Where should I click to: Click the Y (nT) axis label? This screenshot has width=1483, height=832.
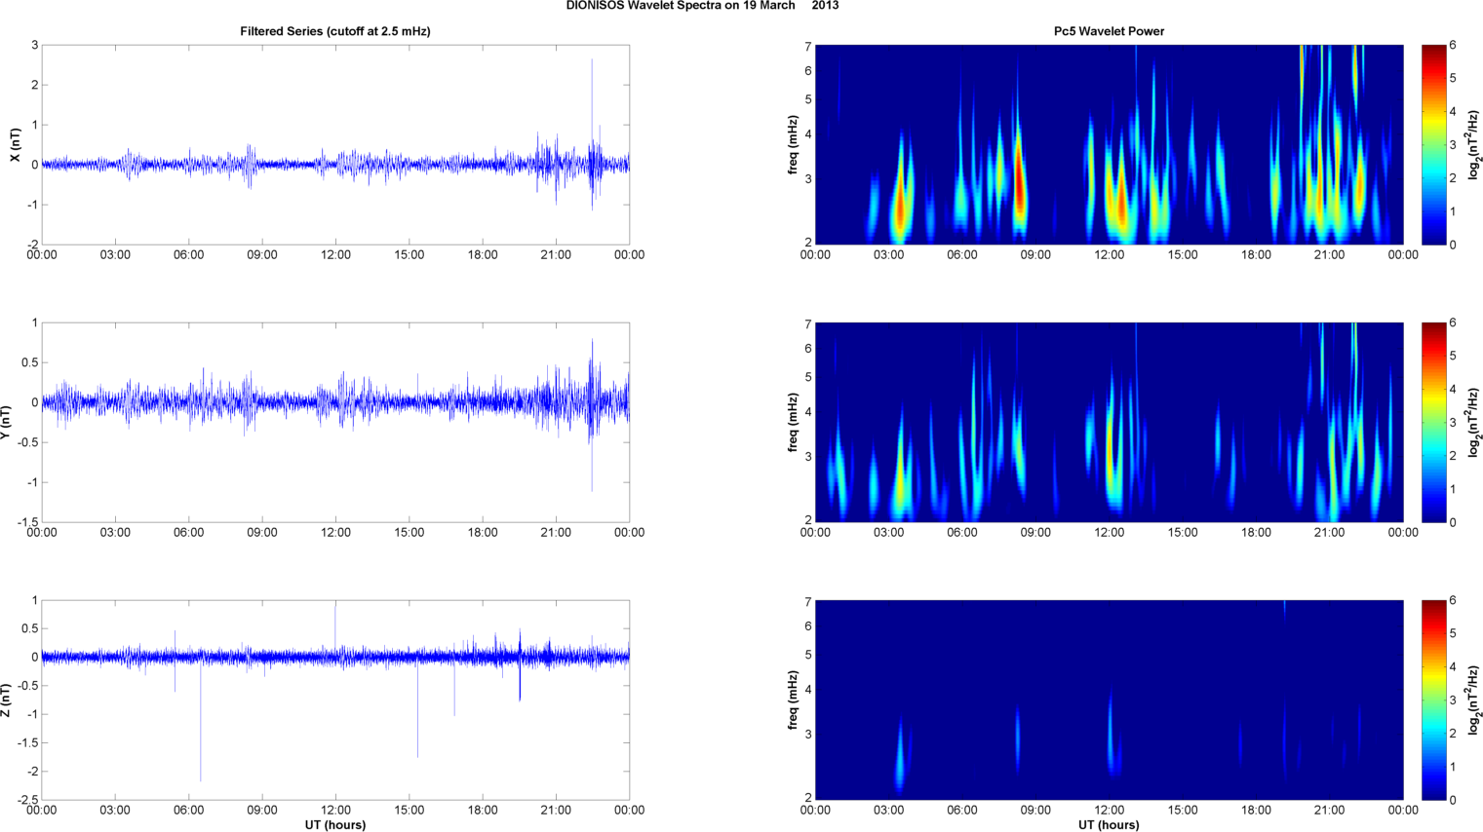click(x=6, y=422)
